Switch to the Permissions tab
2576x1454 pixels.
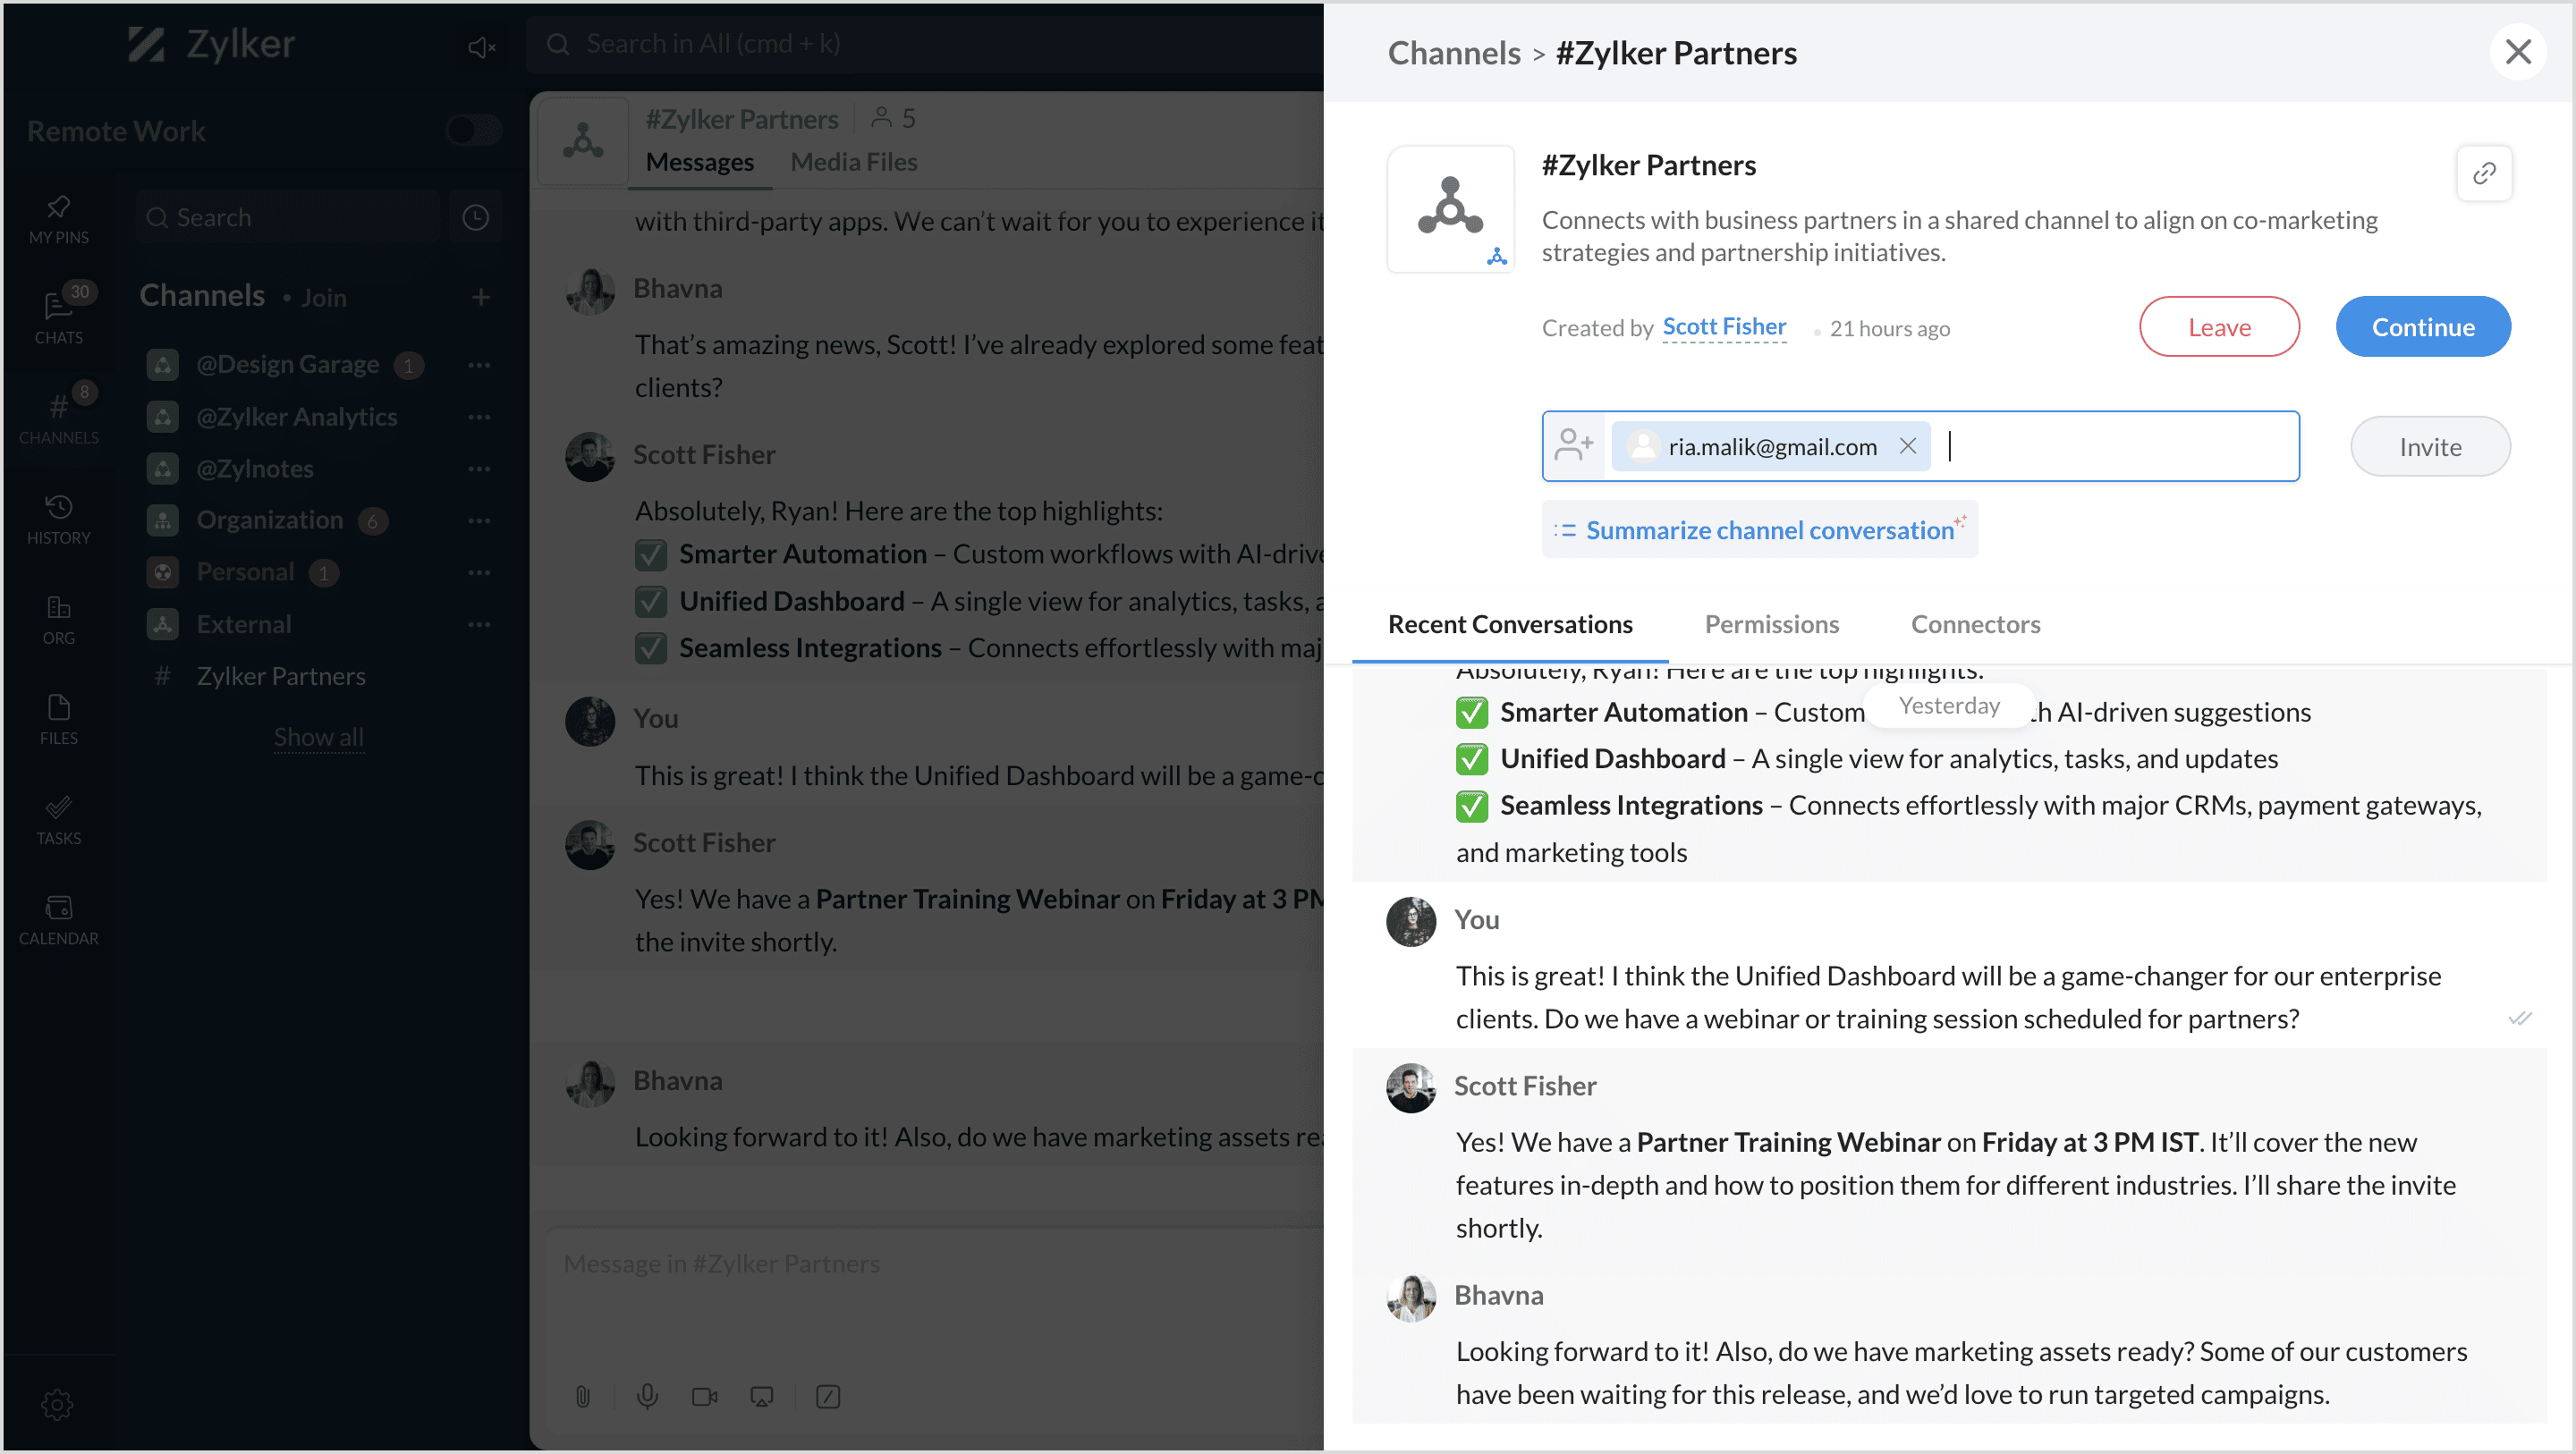coord(1771,624)
